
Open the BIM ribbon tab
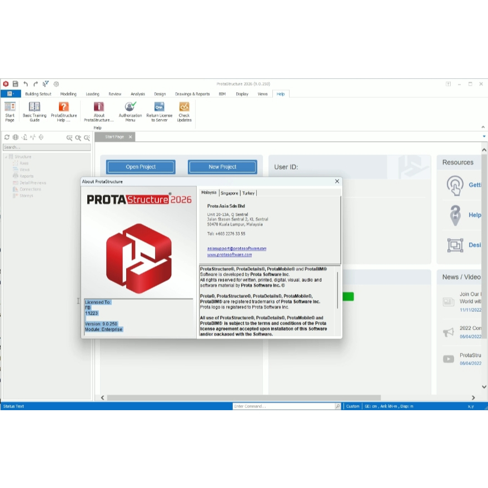pos(222,94)
